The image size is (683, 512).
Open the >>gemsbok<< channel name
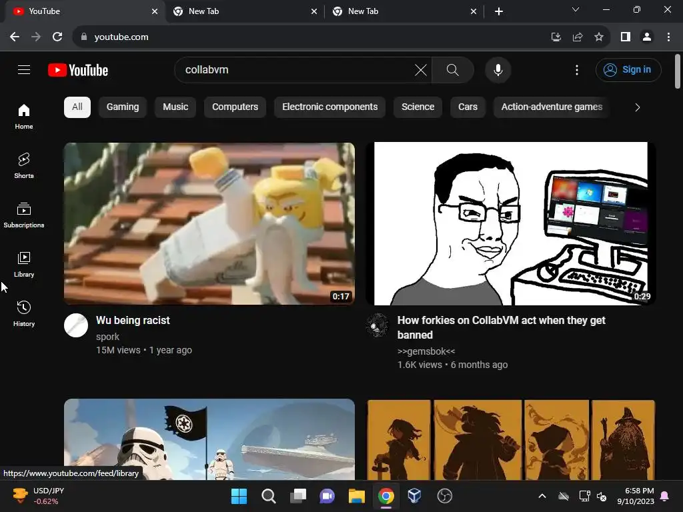tap(426, 351)
